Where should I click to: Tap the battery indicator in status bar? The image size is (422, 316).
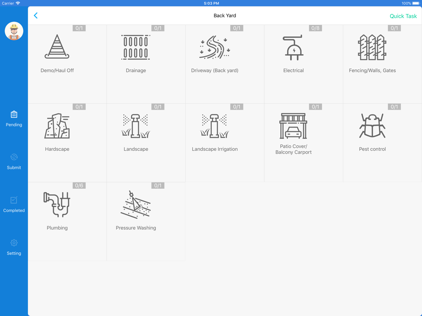(x=416, y=3)
